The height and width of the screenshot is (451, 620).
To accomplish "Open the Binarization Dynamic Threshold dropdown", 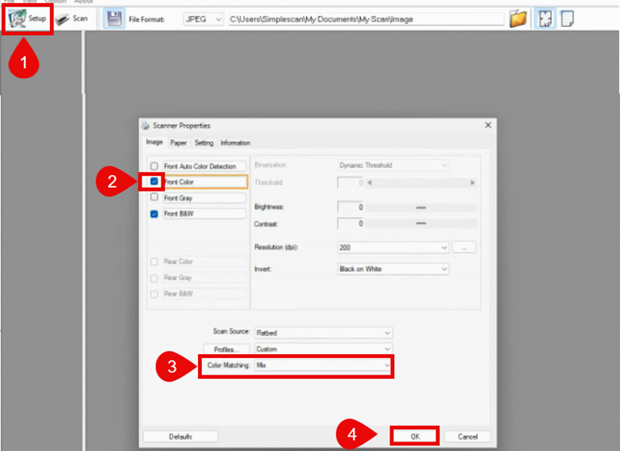I will [393, 165].
